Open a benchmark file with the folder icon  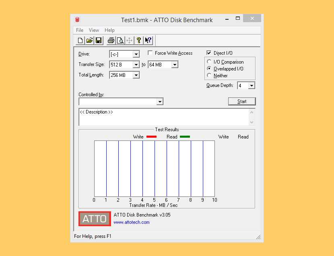(89, 40)
